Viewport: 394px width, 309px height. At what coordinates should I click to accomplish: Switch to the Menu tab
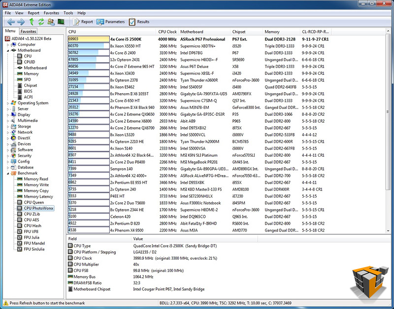10,31
